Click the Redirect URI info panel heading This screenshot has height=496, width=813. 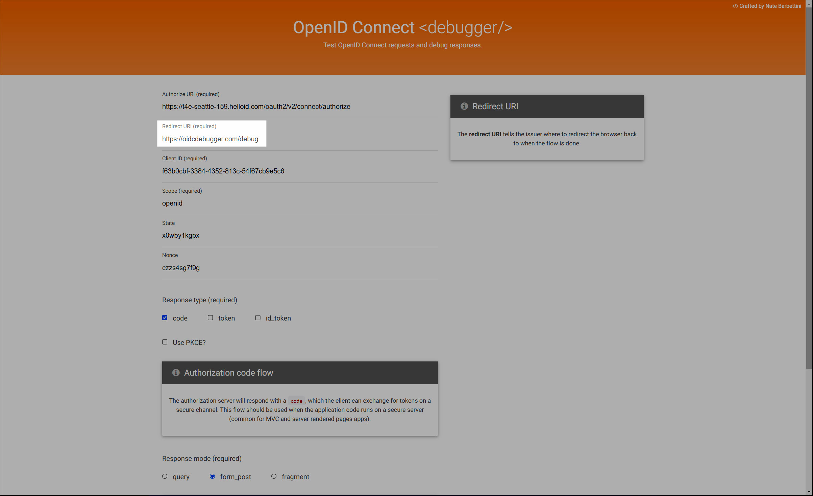(x=495, y=106)
